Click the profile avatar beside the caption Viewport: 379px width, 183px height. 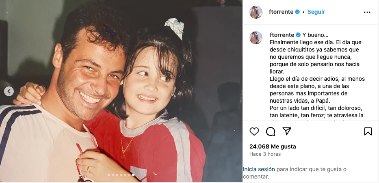256,38
